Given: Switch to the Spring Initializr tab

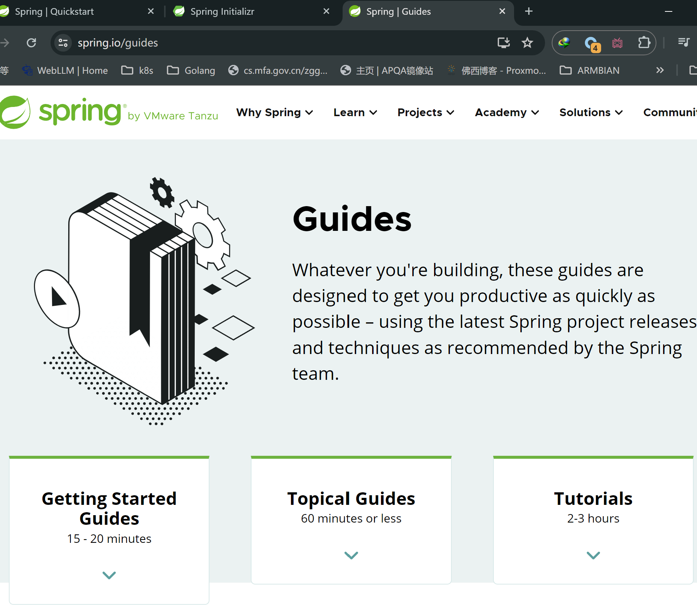Looking at the screenshot, I should click(252, 11).
